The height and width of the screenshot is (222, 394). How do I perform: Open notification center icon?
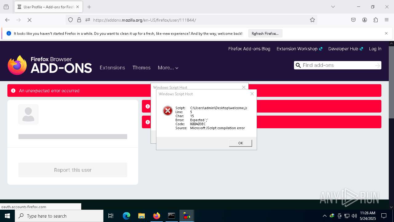coord(384,216)
